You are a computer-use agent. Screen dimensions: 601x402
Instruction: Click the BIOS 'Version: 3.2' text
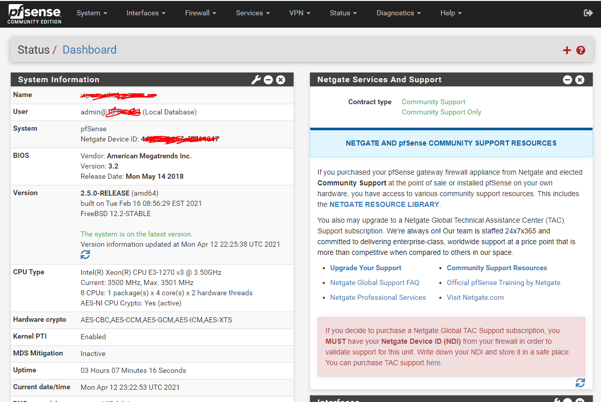pyautogui.click(x=99, y=166)
